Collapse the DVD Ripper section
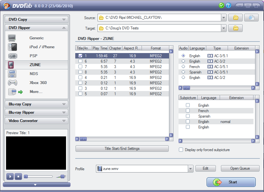Screen dimensions: 264x192 [36, 28]
